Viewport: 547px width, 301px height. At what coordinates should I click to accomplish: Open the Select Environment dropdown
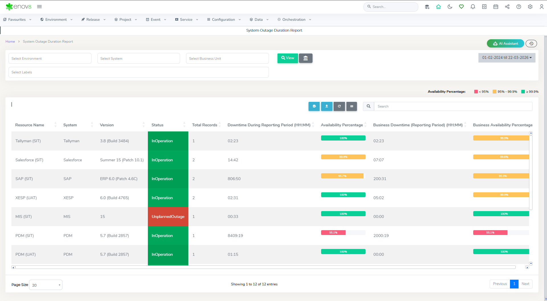tap(50, 59)
